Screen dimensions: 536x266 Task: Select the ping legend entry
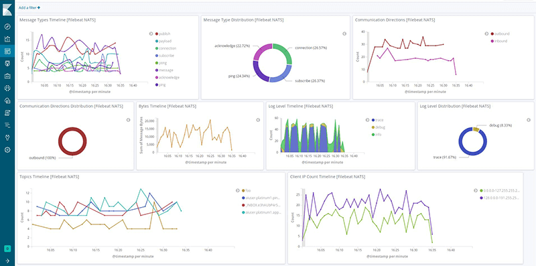click(160, 84)
